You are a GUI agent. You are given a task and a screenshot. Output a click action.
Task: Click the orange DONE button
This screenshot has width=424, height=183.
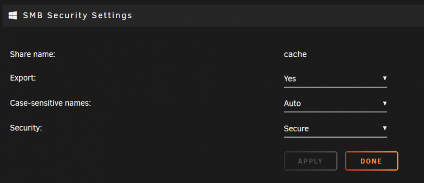pyautogui.click(x=371, y=161)
